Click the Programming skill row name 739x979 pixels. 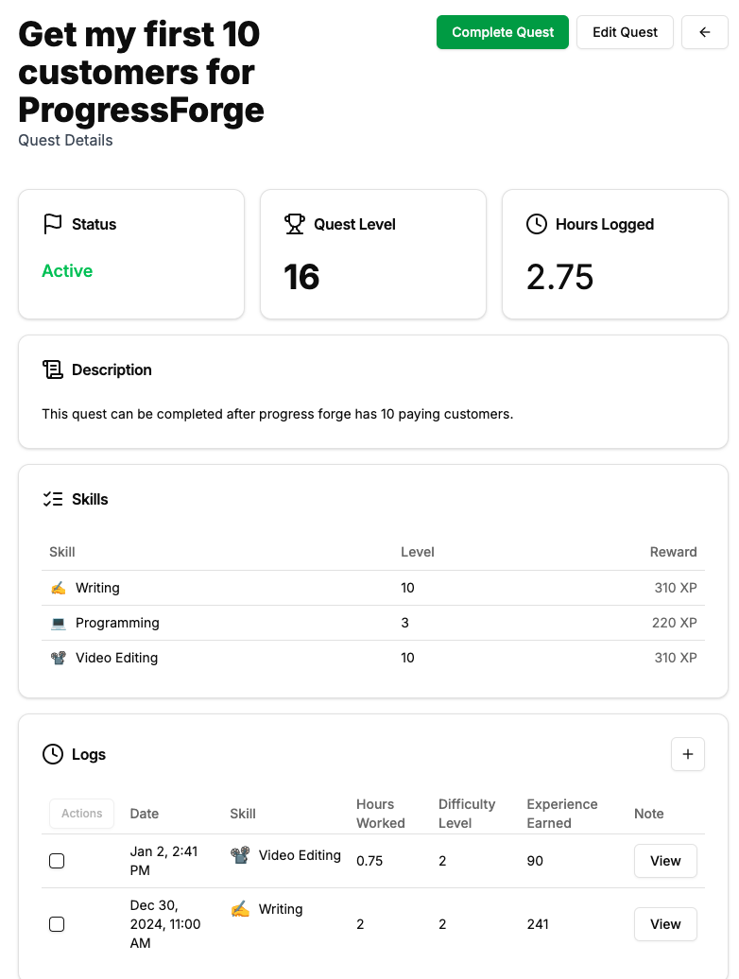point(117,623)
